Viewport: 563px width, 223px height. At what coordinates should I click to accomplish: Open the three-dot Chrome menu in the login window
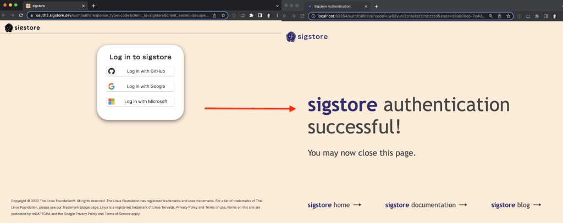(277, 15)
